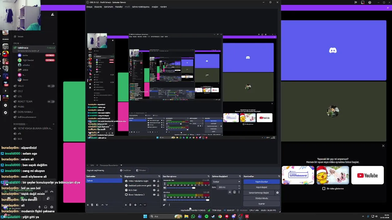Undock the Ses Karıştırıcı panel
The height and width of the screenshot is (220, 392).
[209, 176]
